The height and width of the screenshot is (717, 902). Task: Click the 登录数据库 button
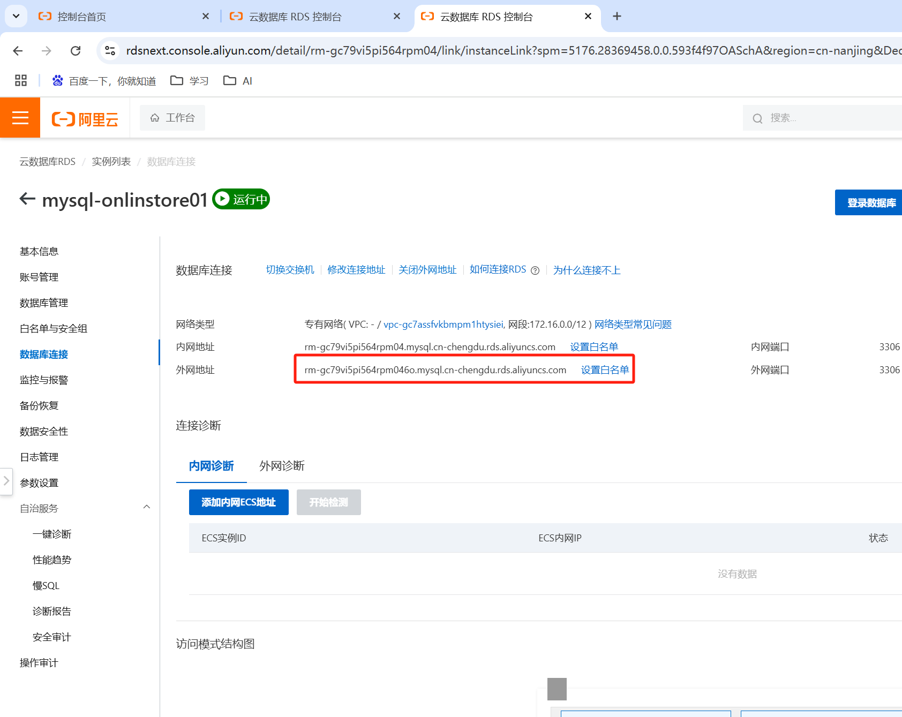(x=869, y=202)
